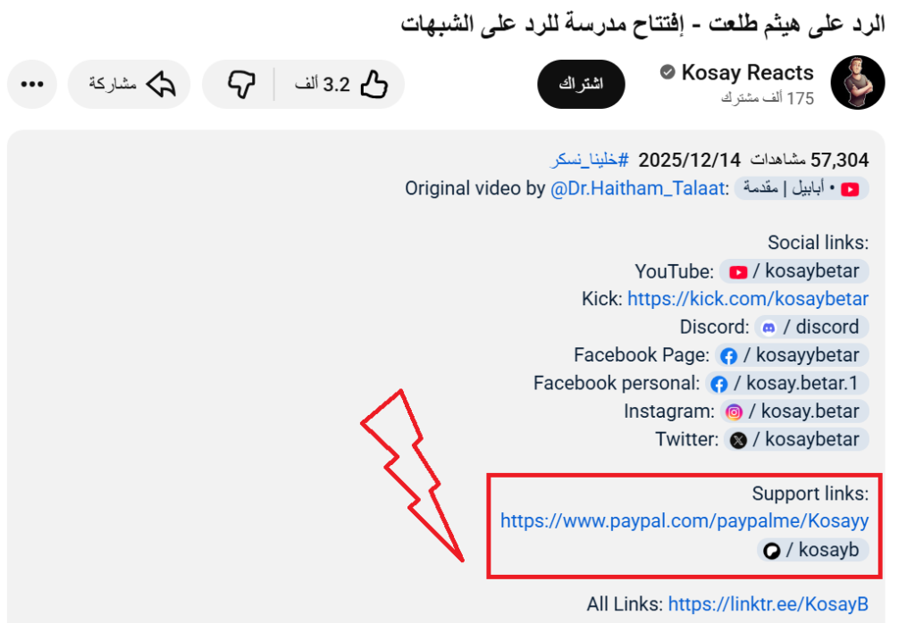Open the YouTube kosaybetar link chip
915x623 pixels.
(793, 271)
